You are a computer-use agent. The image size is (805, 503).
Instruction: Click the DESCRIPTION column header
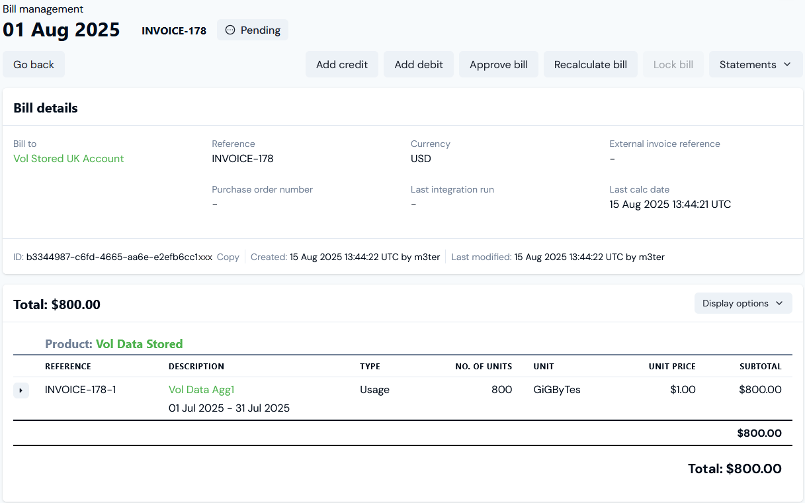click(x=196, y=367)
